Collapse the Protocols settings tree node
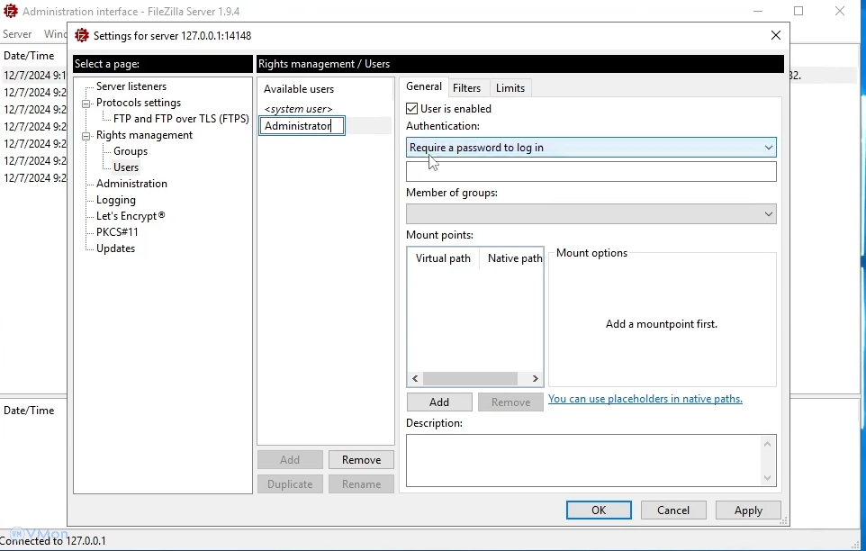 [87, 104]
